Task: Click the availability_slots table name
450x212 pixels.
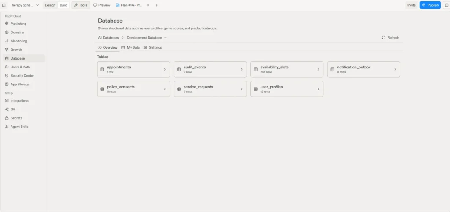Action: 274,67
